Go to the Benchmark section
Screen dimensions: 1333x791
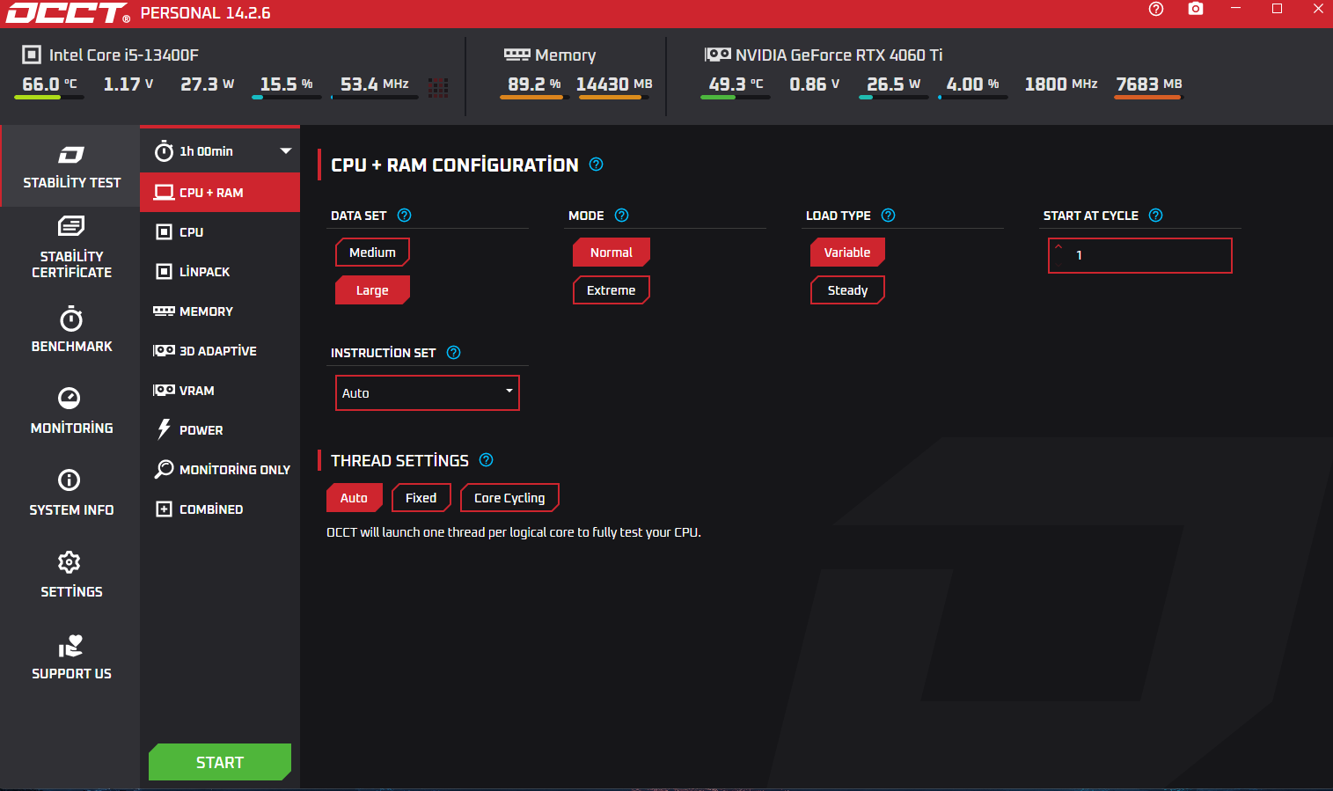71,330
